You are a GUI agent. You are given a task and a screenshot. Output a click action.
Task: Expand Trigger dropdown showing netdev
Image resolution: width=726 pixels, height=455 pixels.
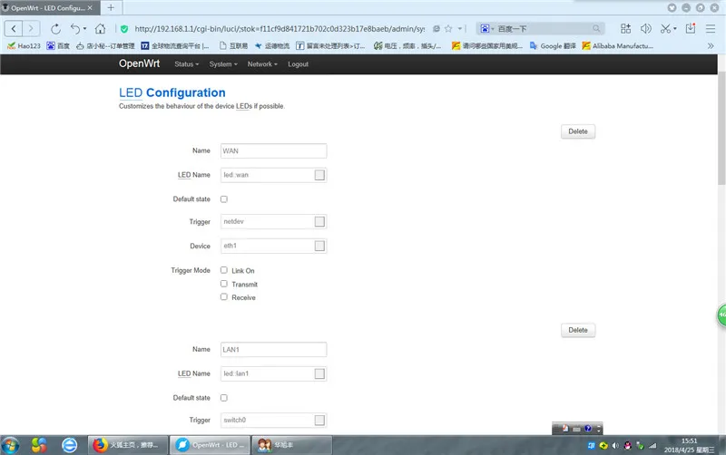coord(319,221)
